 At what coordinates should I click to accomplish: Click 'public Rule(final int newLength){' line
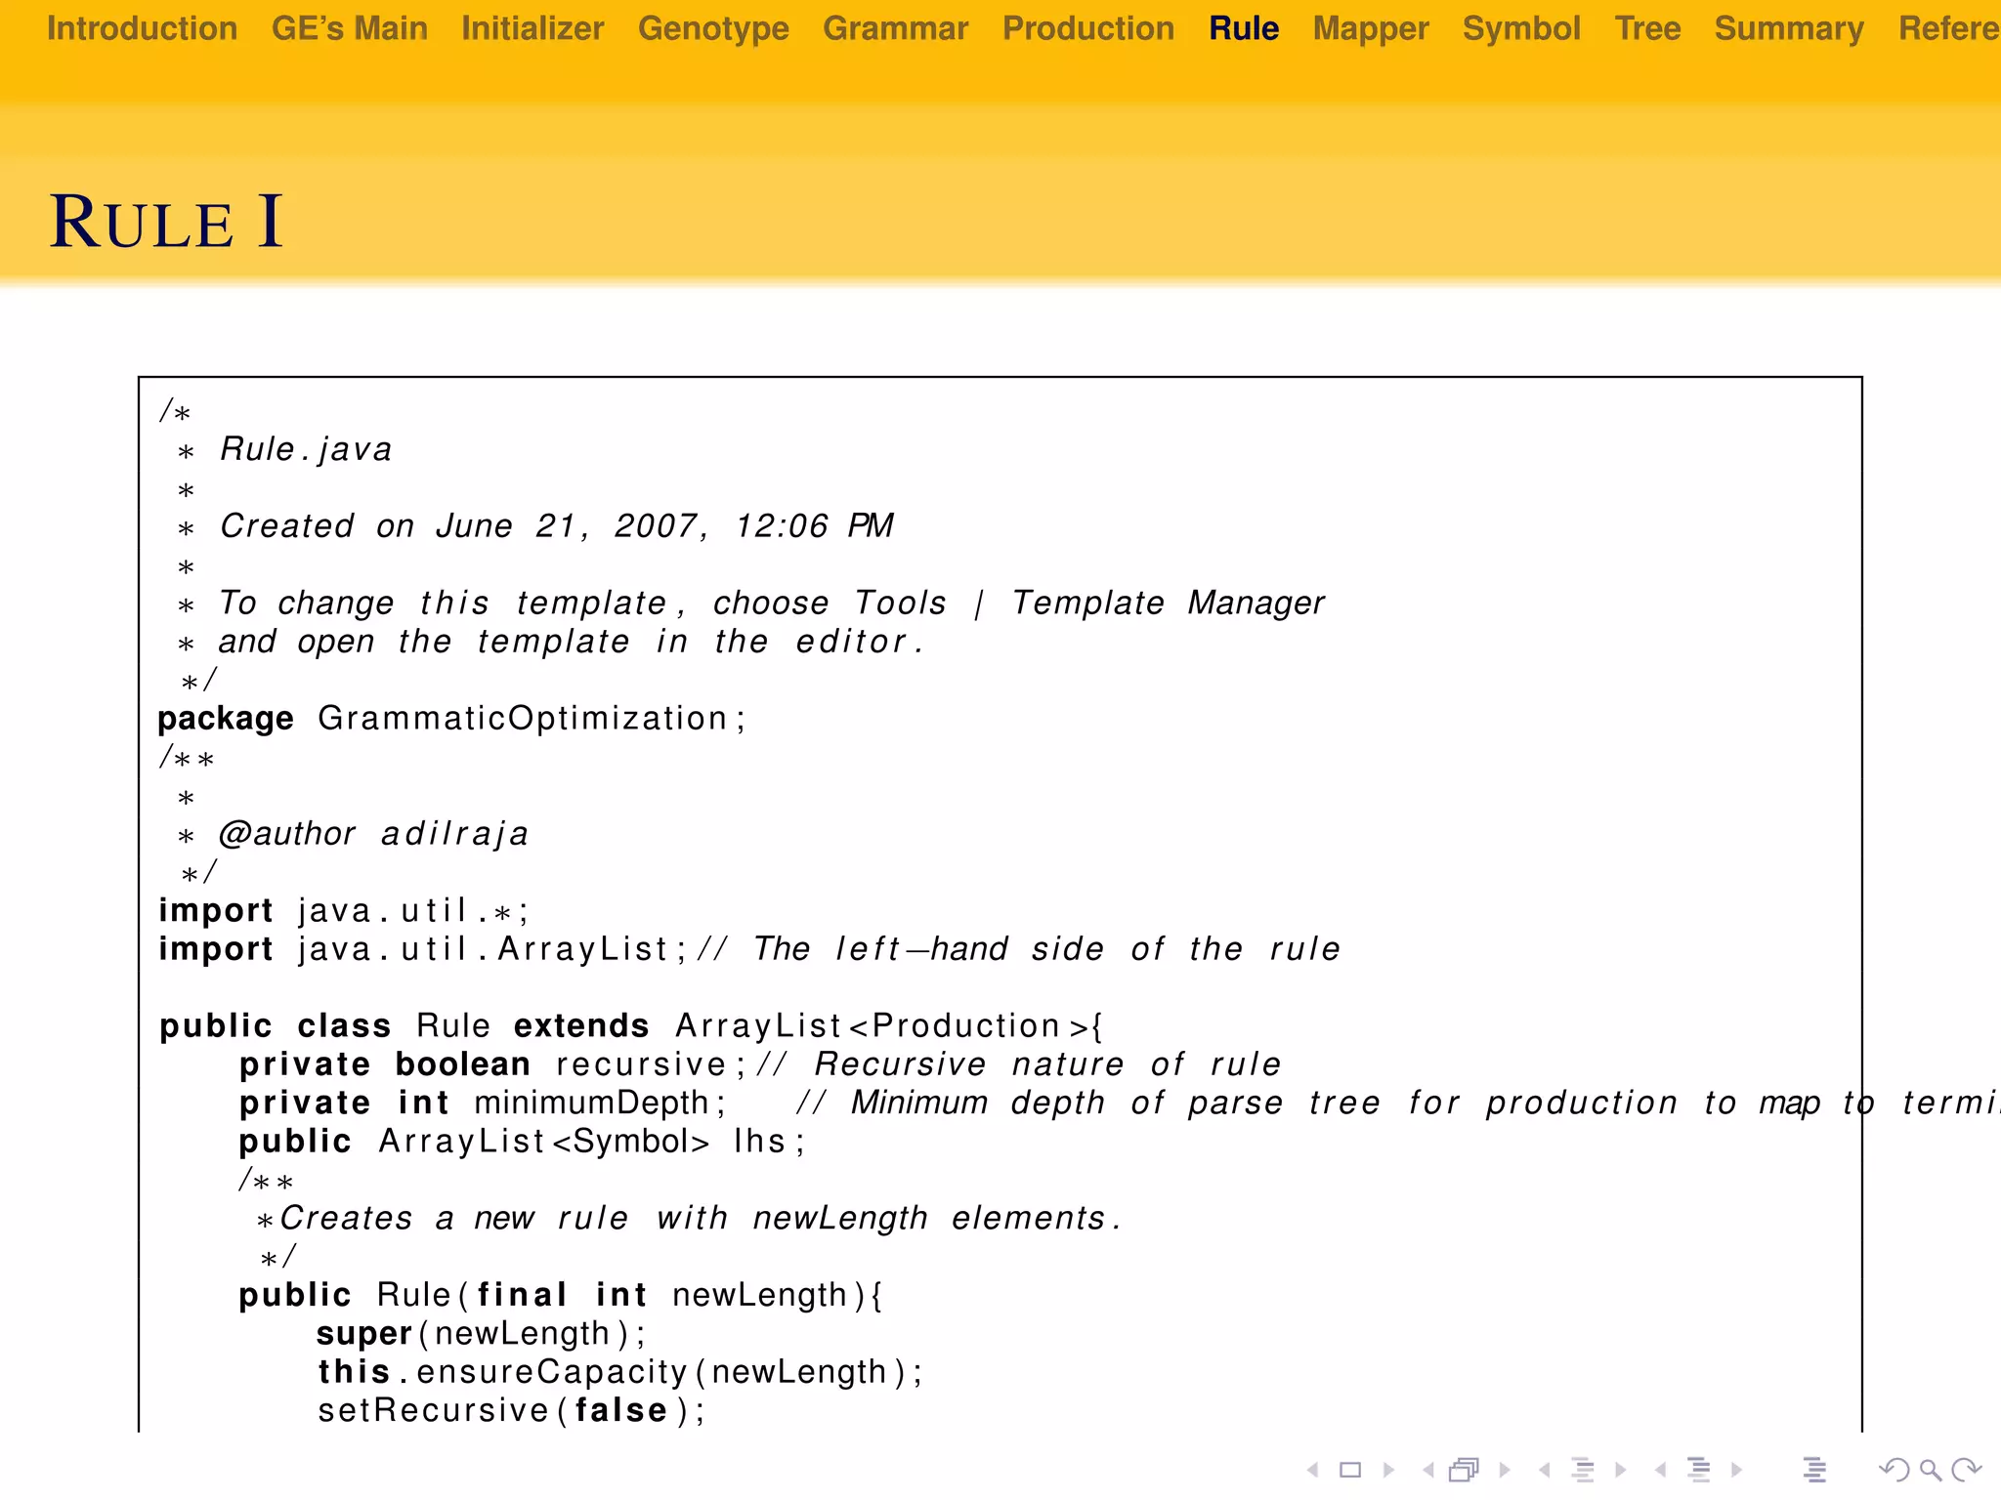(x=561, y=1295)
